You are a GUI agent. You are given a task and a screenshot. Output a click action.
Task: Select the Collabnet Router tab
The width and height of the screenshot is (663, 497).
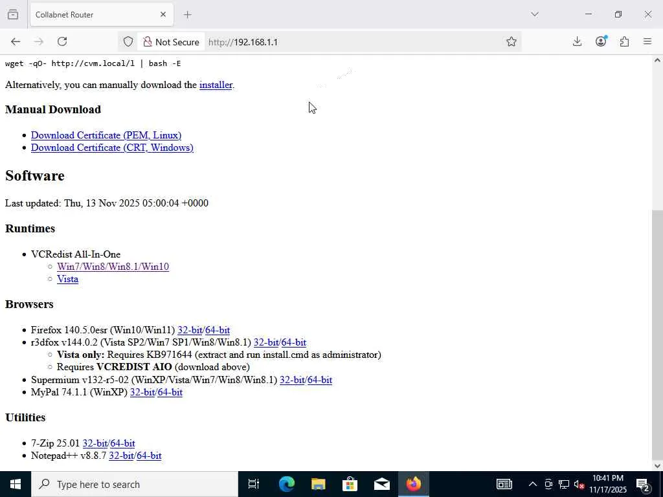tap(102, 15)
